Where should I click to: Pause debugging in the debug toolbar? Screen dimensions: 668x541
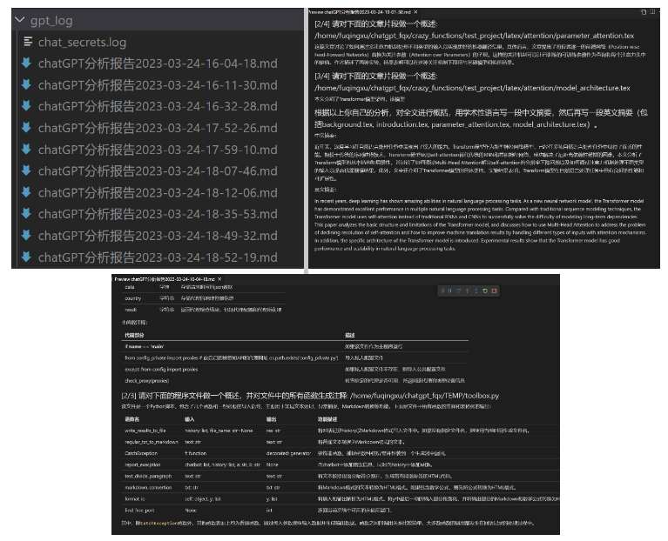(450, 291)
